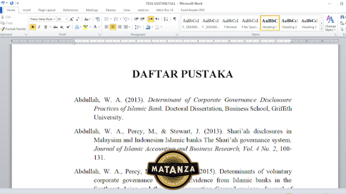
Task: Open the Underline style dropdown arrow
Action: [50, 27]
